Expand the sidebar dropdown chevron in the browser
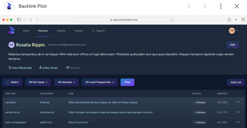 [24, 20]
